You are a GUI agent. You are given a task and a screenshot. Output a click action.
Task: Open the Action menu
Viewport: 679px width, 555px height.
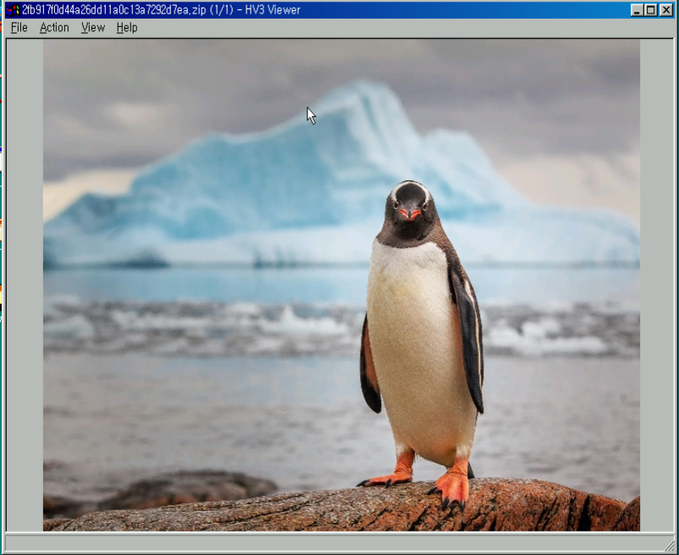click(x=54, y=28)
